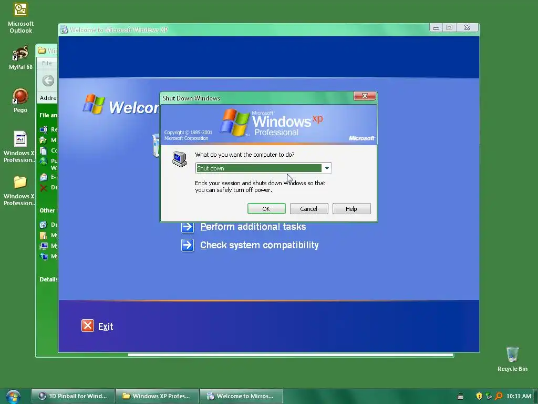Open the Shut down action dropdown arrow

(x=327, y=168)
